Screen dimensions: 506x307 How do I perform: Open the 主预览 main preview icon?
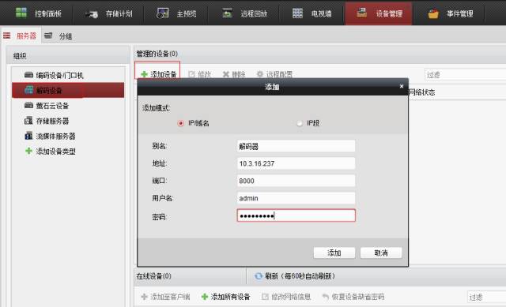click(162, 13)
